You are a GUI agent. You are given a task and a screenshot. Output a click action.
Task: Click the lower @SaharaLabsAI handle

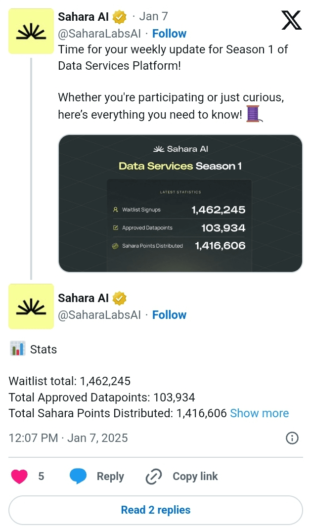point(99,315)
